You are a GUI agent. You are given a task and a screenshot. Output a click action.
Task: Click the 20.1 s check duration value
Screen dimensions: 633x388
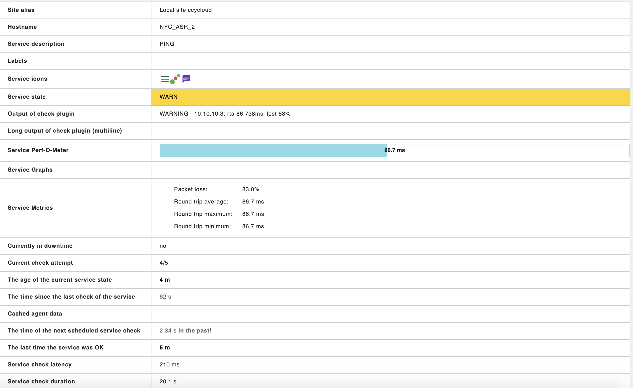168,382
